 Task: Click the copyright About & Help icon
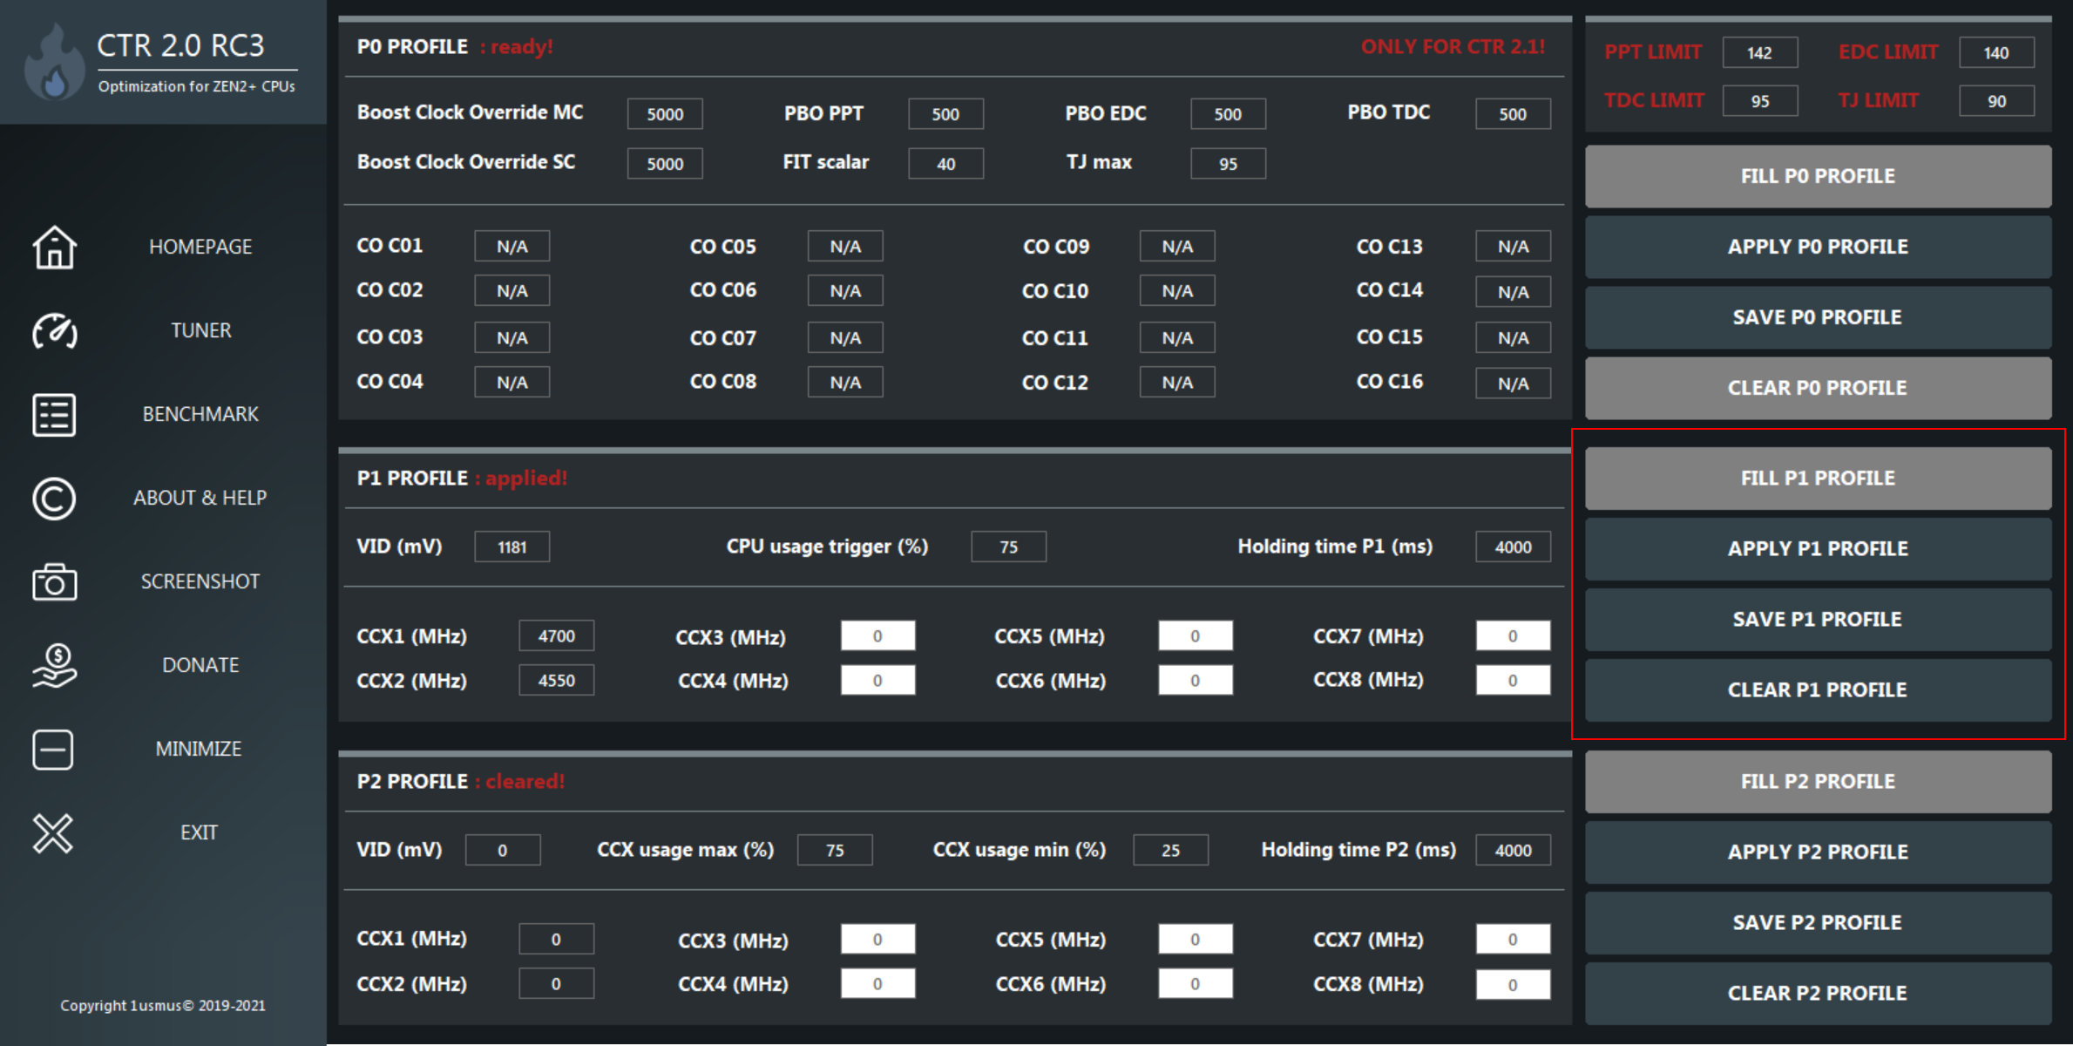54,499
